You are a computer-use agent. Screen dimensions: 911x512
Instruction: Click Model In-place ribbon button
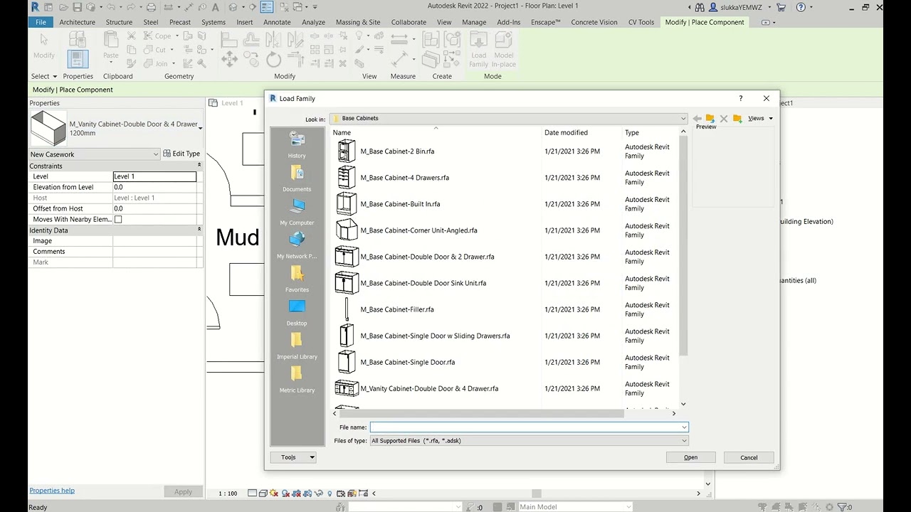tap(504, 50)
